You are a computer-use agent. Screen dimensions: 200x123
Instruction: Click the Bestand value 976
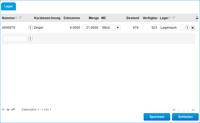pos(136,28)
